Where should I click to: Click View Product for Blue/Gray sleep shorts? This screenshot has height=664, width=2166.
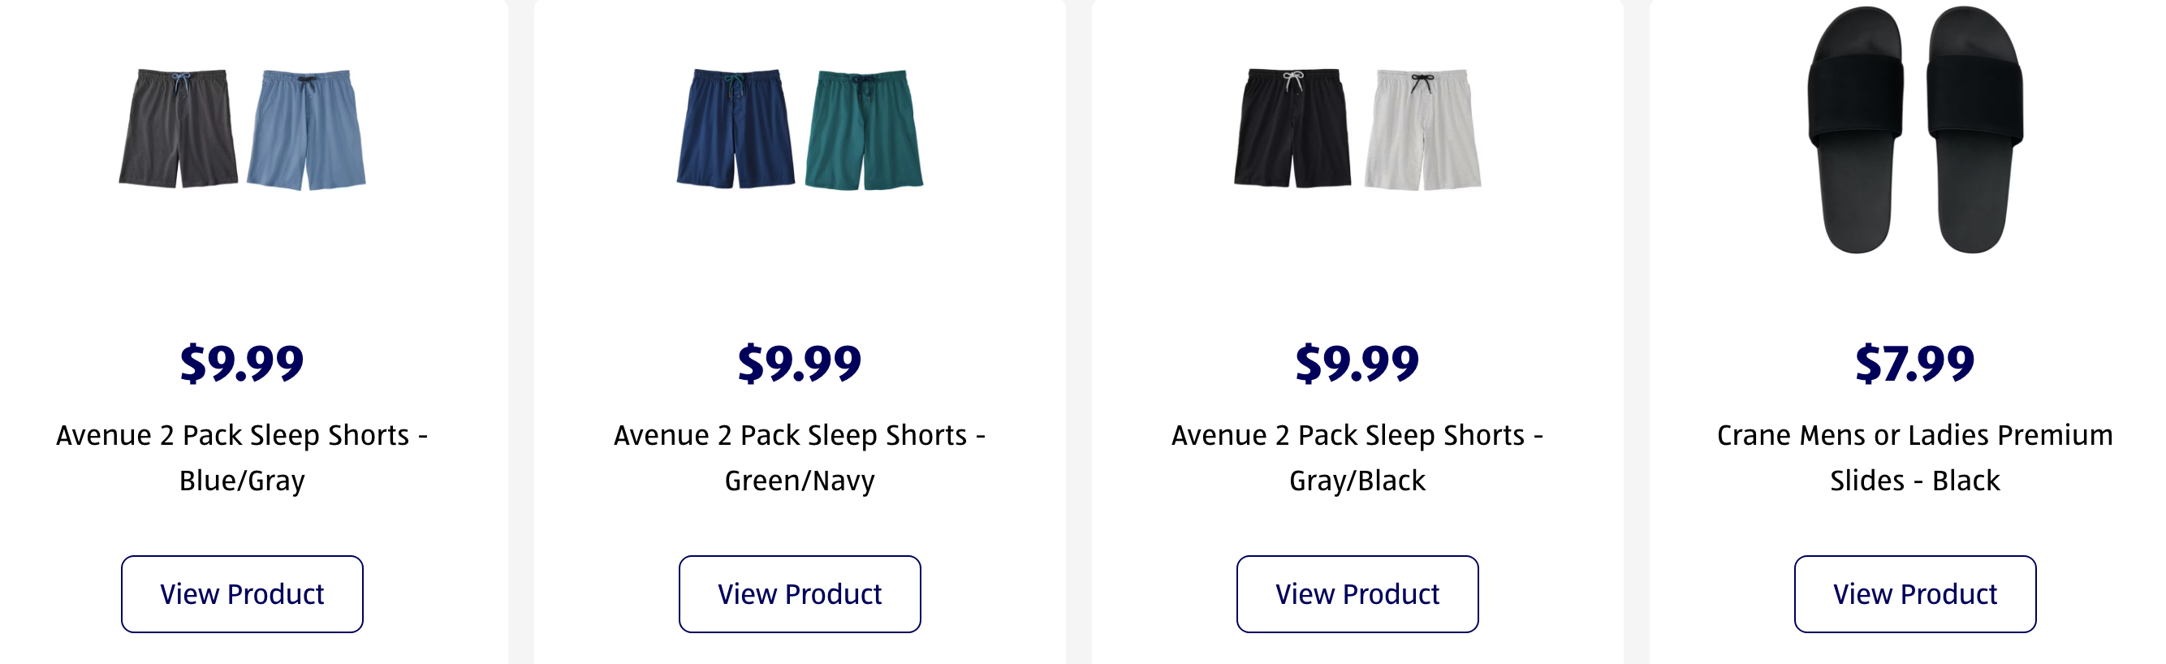coord(242,593)
